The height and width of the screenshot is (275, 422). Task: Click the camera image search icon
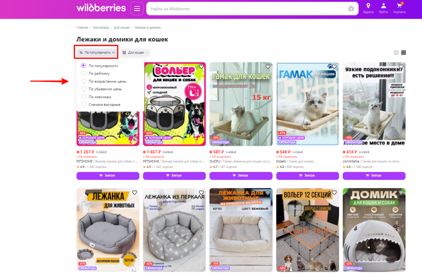click(351, 9)
